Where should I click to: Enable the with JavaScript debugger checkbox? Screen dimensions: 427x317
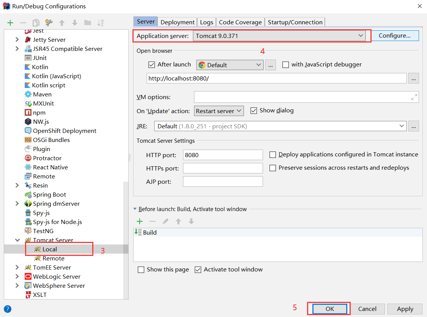[285, 65]
